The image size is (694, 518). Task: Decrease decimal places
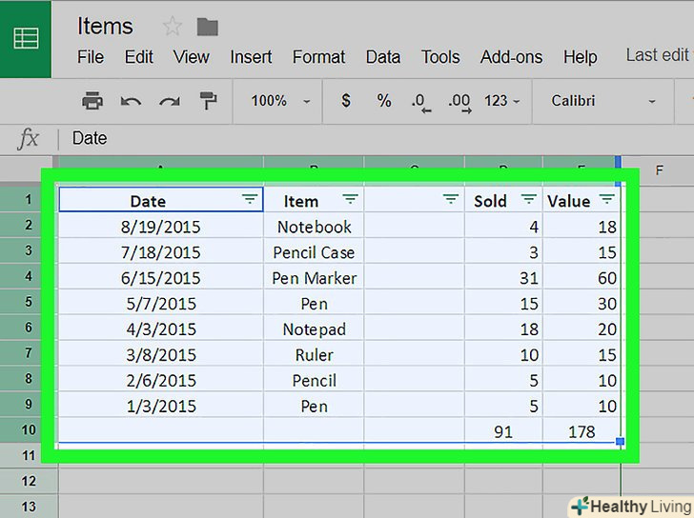pos(421,103)
